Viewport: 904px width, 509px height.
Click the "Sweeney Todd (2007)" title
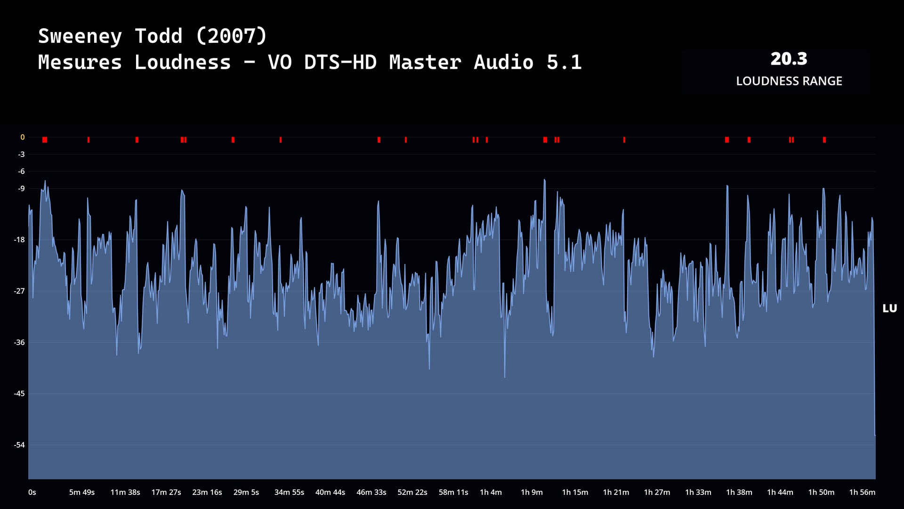[153, 36]
